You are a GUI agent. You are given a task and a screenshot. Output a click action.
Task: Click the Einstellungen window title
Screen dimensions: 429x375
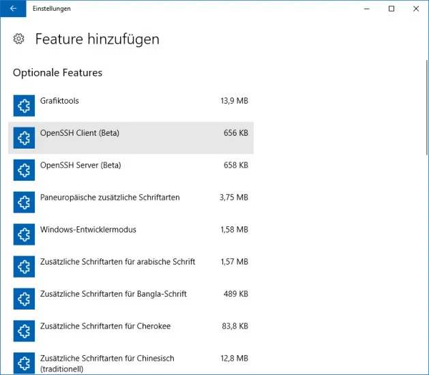(x=52, y=9)
